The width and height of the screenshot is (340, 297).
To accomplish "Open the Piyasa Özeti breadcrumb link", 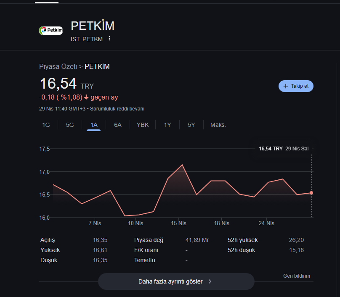I will pyautogui.click(x=58, y=66).
